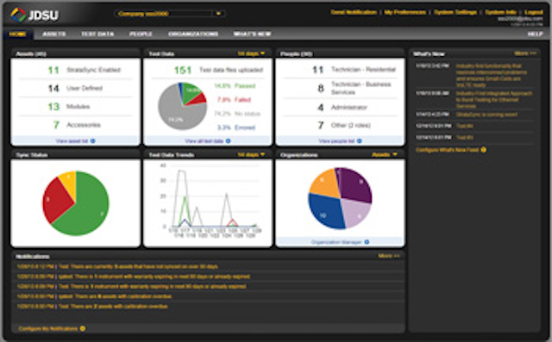This screenshot has height=342, width=552.
Task: Click arrow icon beside View asset list
Action: [93, 141]
